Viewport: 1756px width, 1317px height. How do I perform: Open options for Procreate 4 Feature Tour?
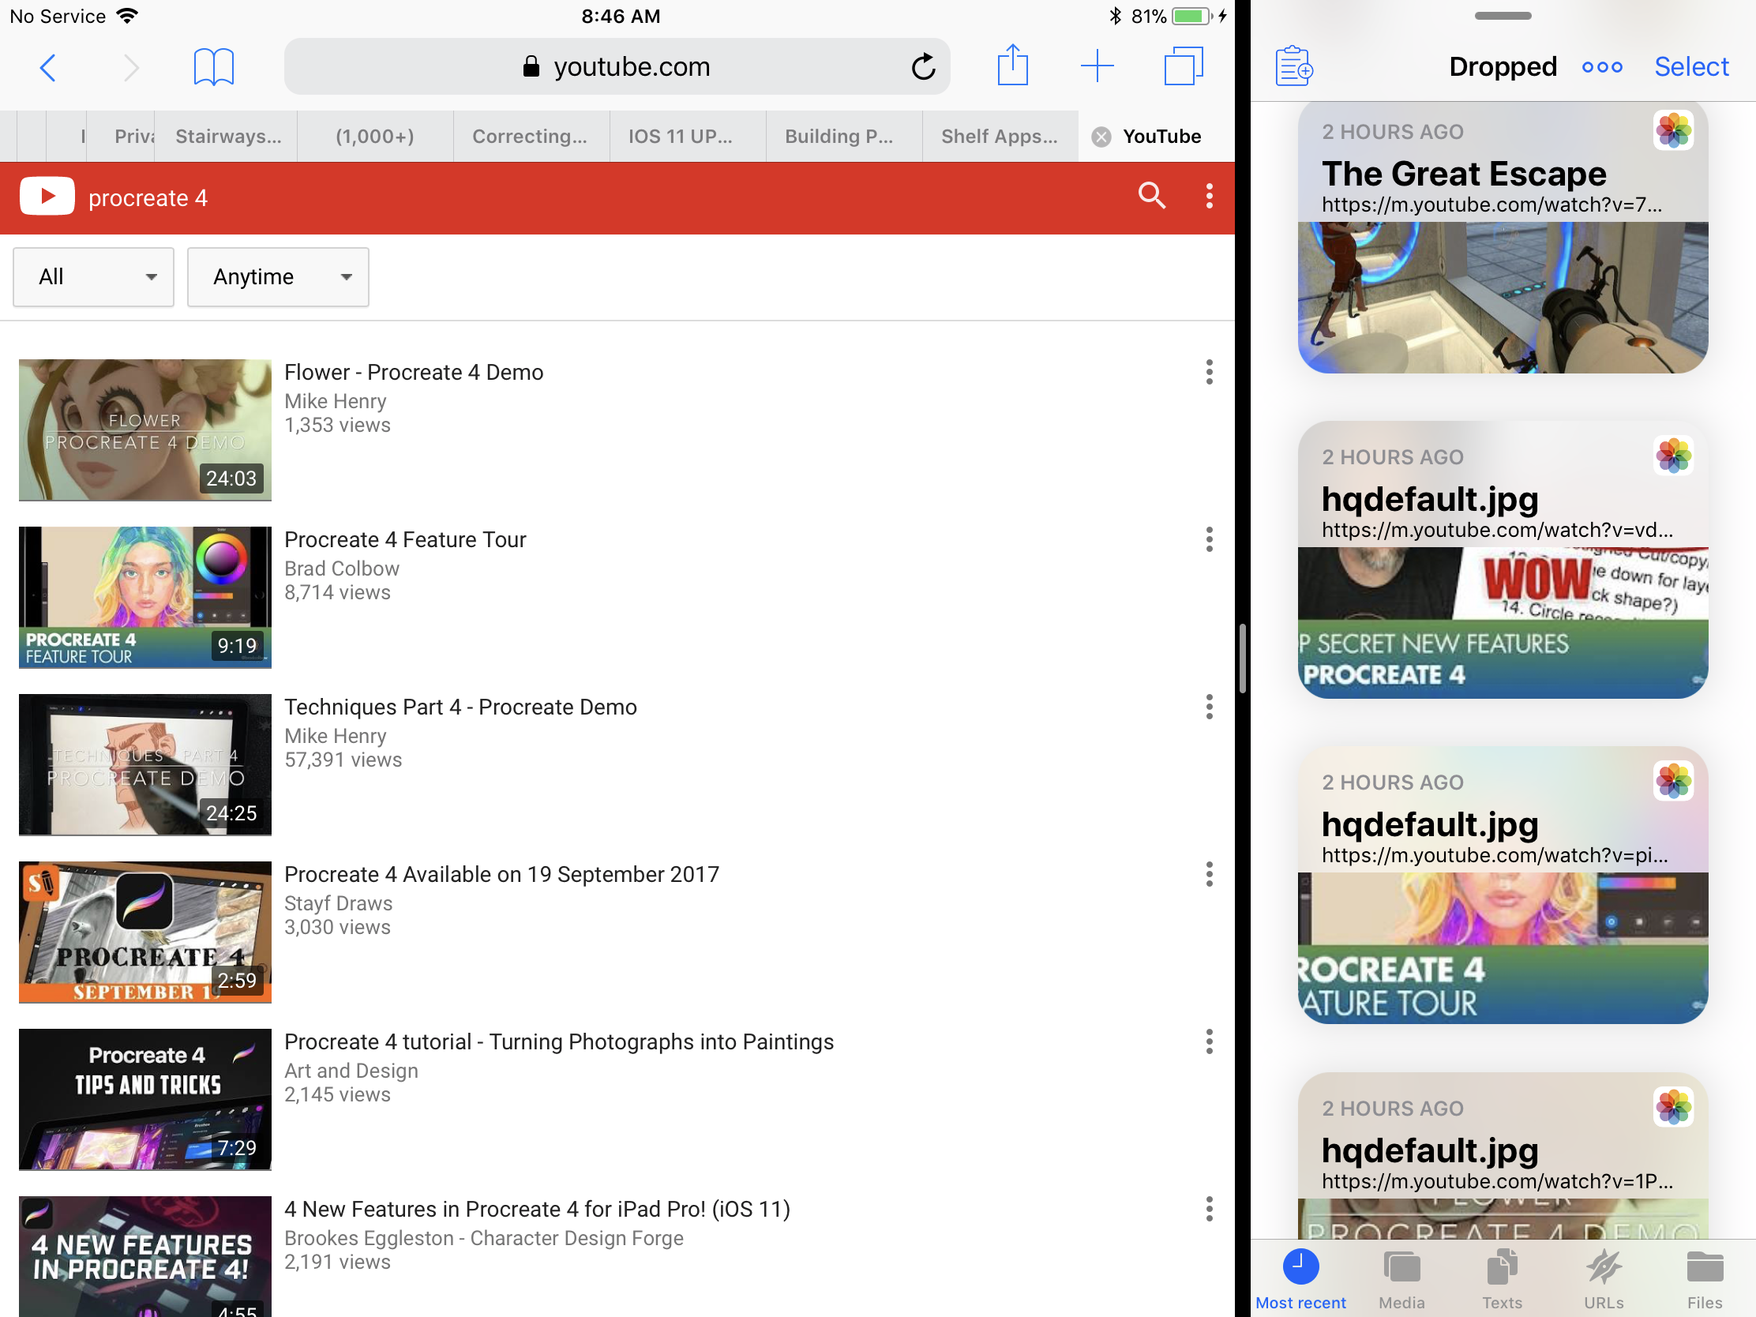point(1209,539)
